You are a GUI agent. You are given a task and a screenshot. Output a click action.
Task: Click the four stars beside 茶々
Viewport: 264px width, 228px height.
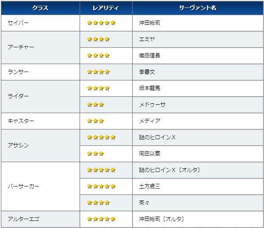point(98,202)
